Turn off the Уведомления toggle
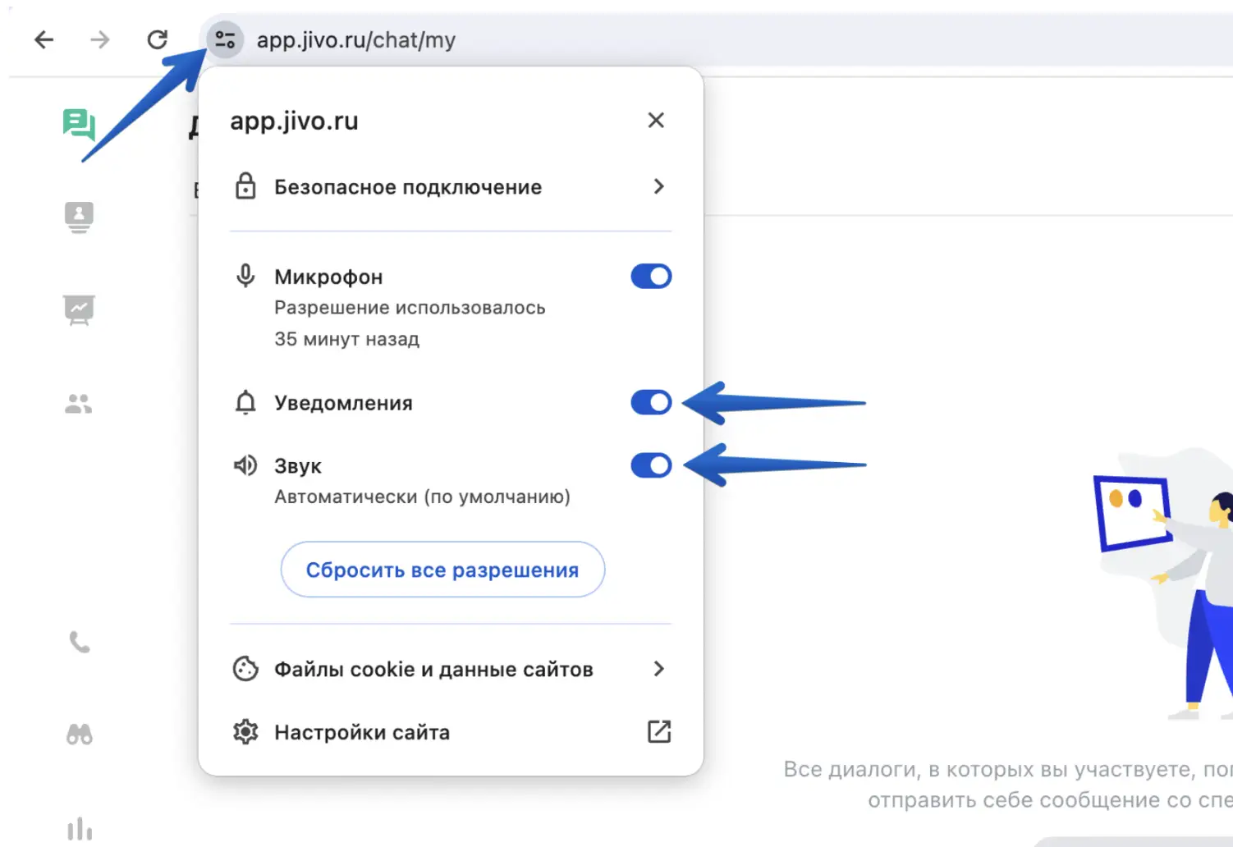 (x=651, y=402)
